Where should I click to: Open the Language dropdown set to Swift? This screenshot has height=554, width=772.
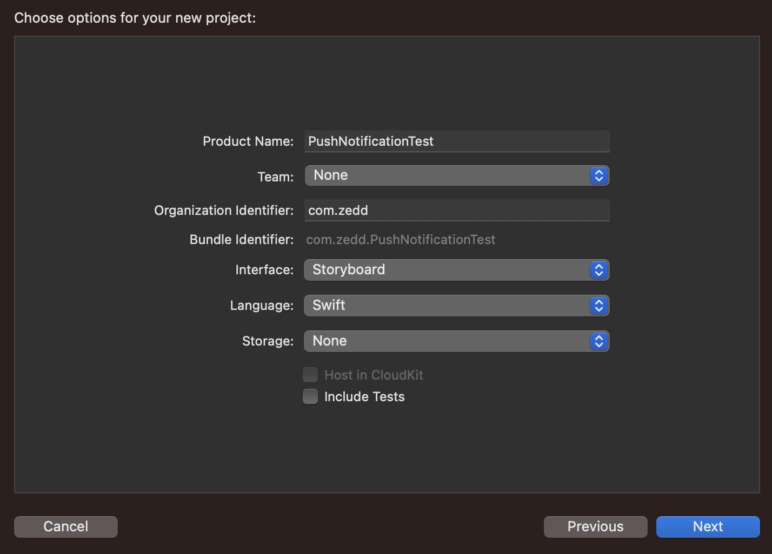click(x=457, y=306)
